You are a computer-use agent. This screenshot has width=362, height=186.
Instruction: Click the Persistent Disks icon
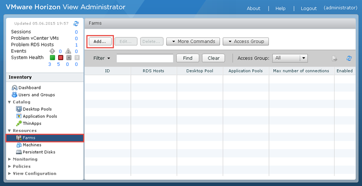[19, 152]
